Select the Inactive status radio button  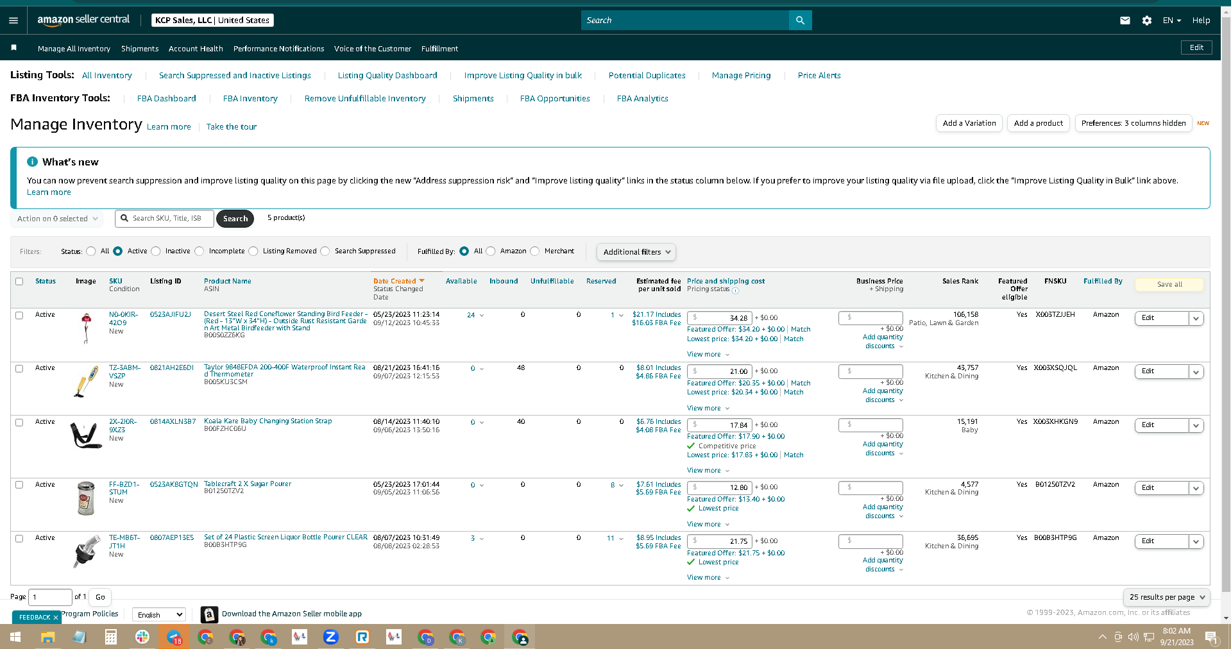pyautogui.click(x=156, y=251)
